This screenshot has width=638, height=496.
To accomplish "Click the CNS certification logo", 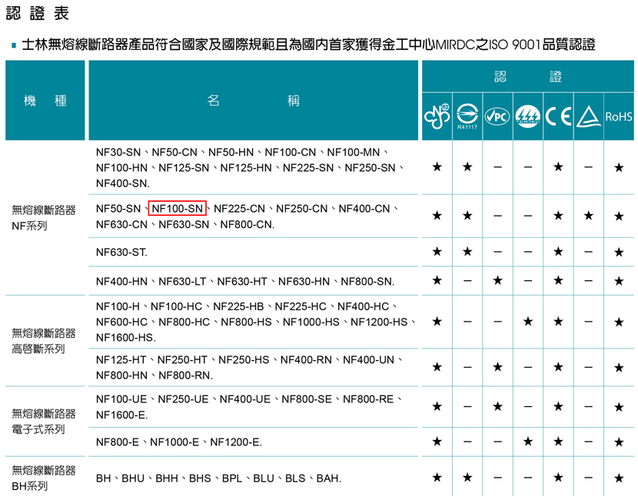I will [x=437, y=116].
